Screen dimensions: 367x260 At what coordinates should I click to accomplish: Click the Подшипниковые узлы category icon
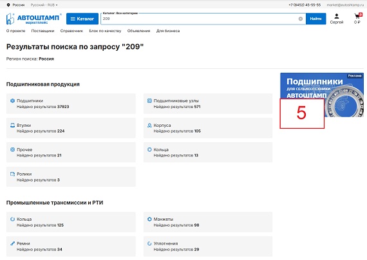tap(149, 101)
